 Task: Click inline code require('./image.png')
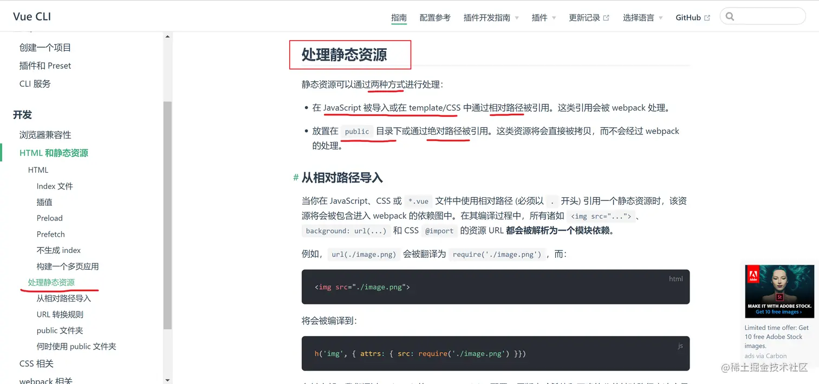(x=497, y=255)
